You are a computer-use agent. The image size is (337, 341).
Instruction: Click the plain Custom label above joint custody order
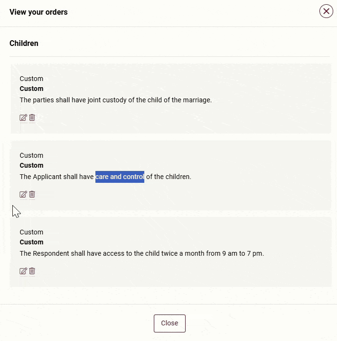[x=31, y=79]
